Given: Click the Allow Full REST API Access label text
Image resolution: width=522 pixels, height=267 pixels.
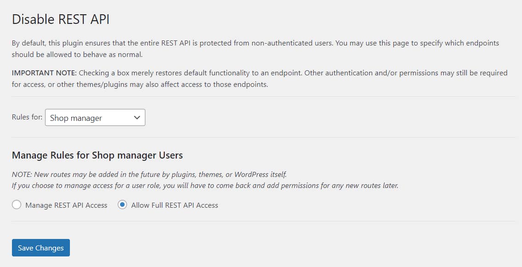Looking at the screenshot, I should (x=174, y=205).
